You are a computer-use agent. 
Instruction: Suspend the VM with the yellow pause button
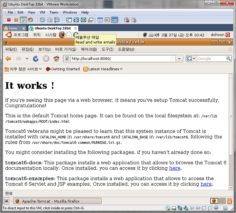tap(16, 20)
